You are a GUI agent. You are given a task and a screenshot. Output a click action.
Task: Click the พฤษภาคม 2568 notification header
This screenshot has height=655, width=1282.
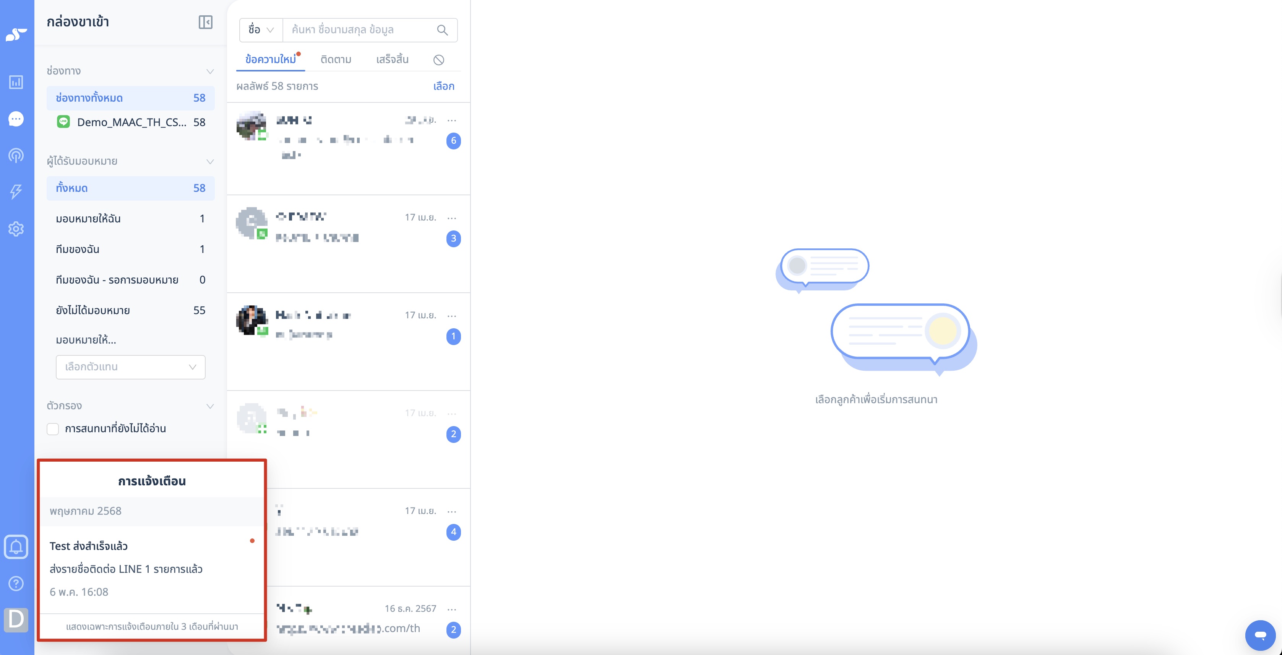click(x=152, y=511)
